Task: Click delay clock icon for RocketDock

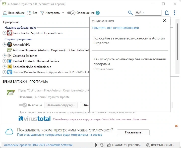Action: [x=4, y=67]
